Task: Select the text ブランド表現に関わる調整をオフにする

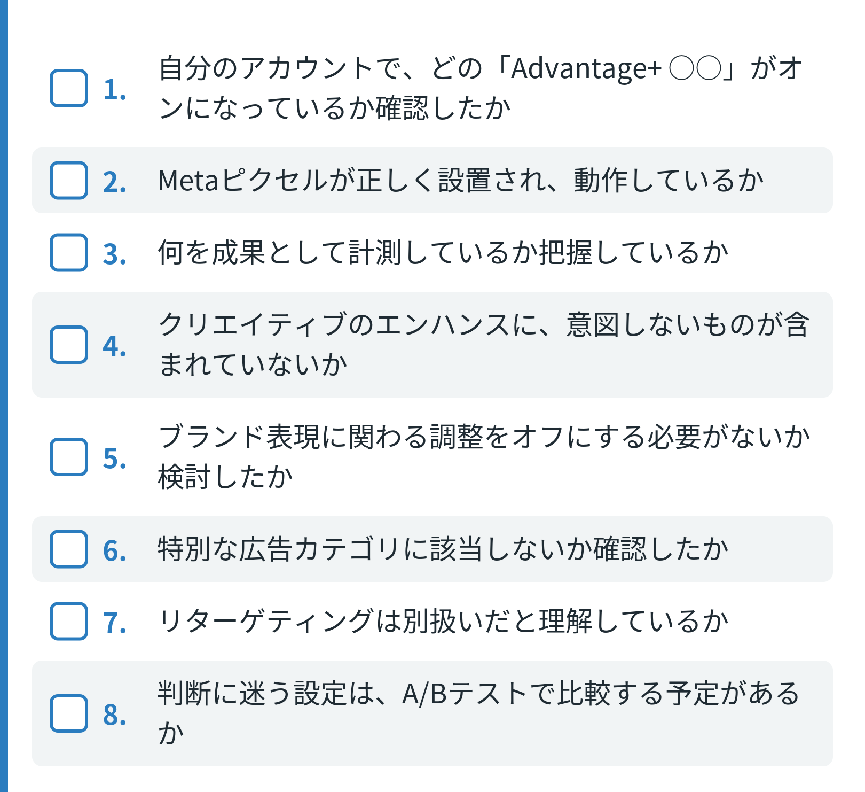Action: coord(402,437)
